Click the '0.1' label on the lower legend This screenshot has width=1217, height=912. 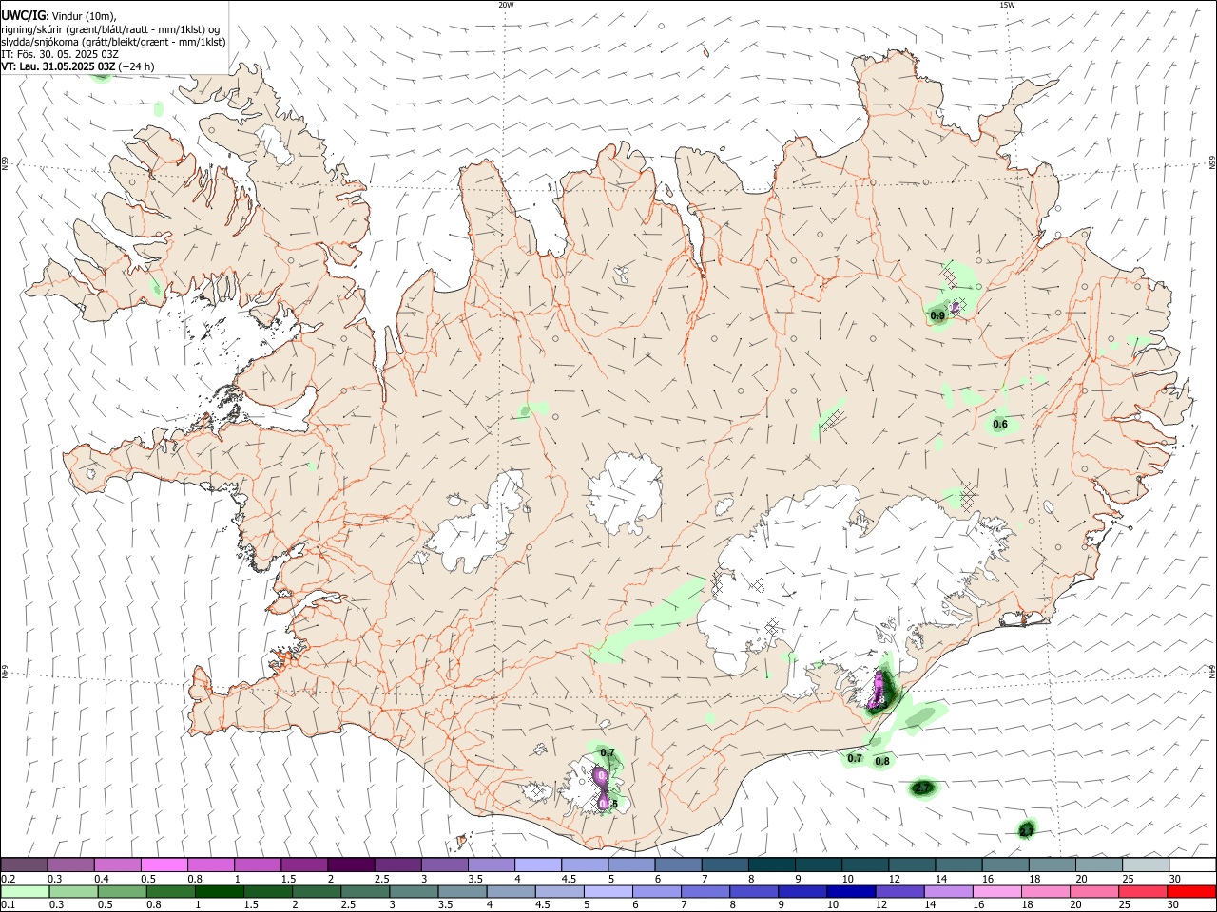(x=8, y=905)
